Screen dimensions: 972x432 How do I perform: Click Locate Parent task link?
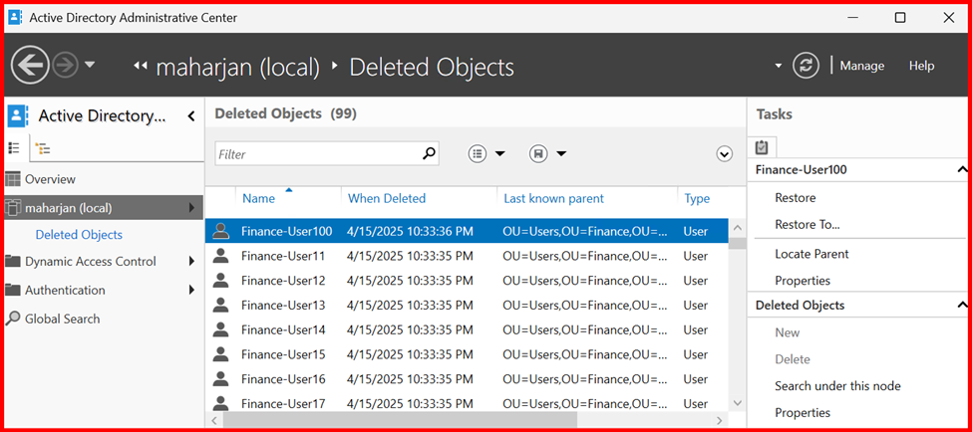coord(811,254)
